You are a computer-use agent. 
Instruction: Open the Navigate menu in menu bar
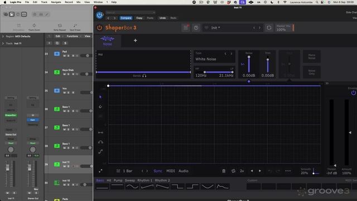pos(56,2)
